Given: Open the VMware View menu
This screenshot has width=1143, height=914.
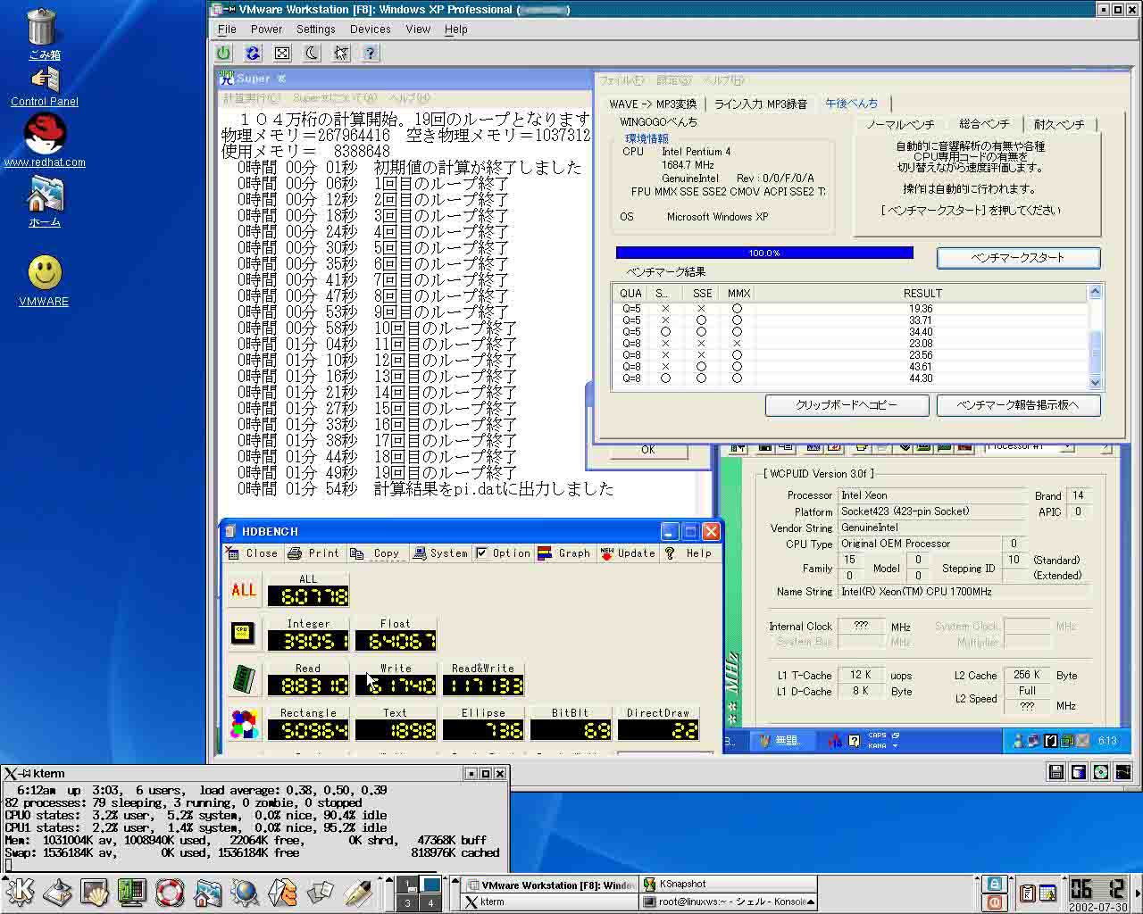Looking at the screenshot, I should (x=418, y=29).
